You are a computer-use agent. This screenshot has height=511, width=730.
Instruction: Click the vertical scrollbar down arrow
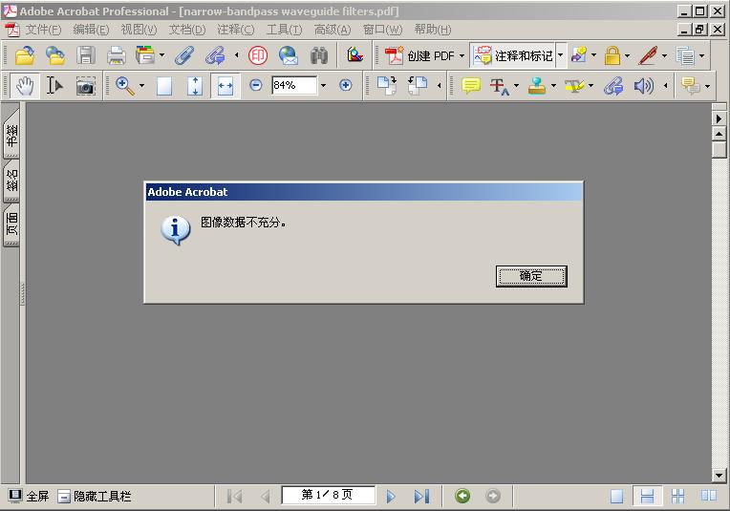(x=719, y=476)
